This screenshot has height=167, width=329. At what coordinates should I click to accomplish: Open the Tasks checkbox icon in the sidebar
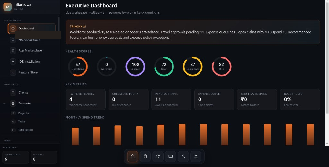(x=13, y=121)
